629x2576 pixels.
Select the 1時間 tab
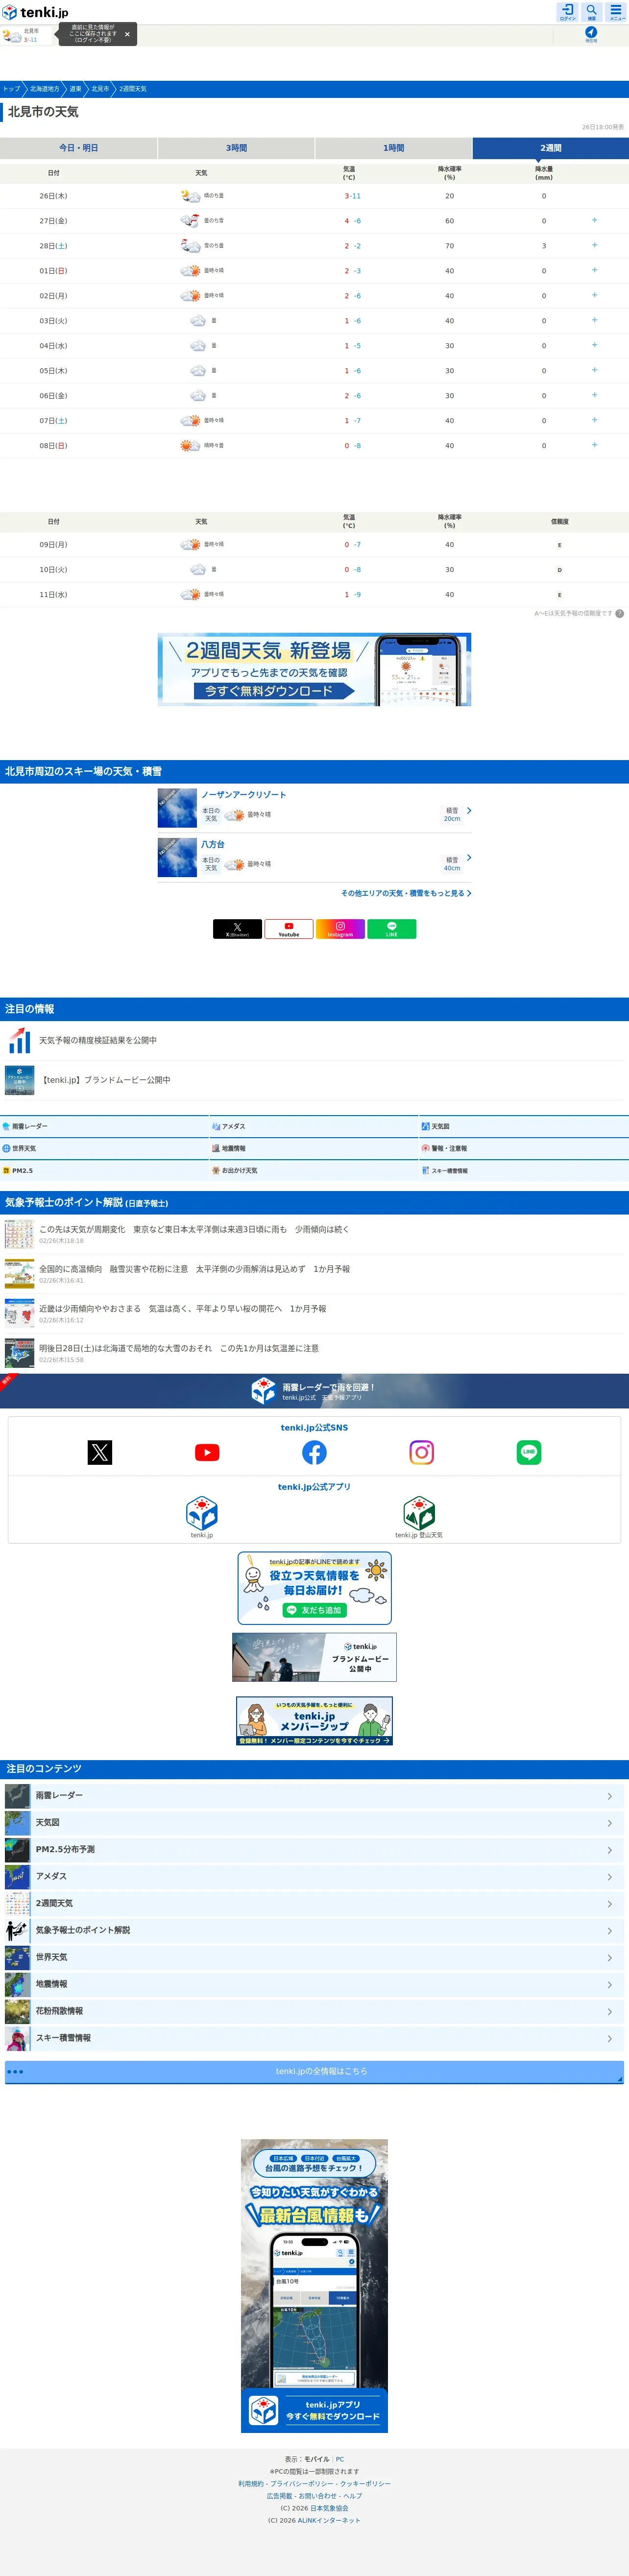[x=393, y=148]
